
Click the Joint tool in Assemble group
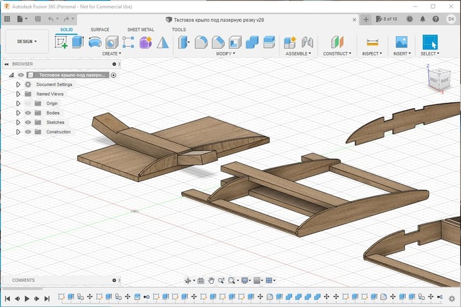pos(306,42)
